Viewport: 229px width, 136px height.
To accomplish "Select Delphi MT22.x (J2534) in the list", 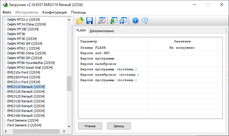I will 23,20.
